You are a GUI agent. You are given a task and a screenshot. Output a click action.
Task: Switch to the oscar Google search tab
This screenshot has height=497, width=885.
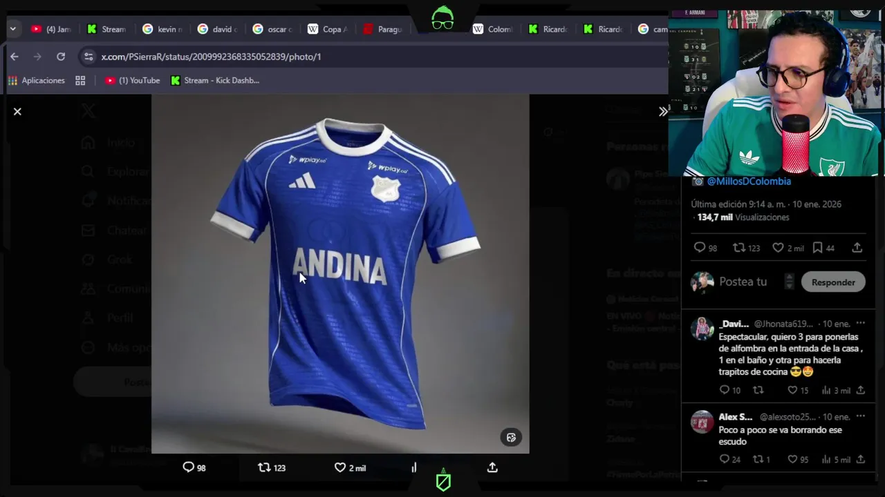coord(272,29)
